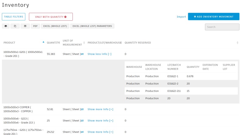This screenshot has height=135, width=240.
Task: Expand Show more info for 1000x500x3-COPPER
Action: [x=100, y=109]
